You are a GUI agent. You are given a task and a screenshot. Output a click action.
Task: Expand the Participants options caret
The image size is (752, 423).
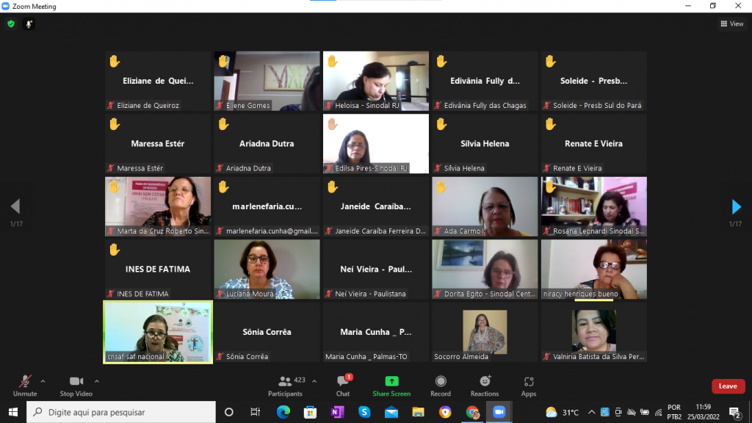pyautogui.click(x=314, y=381)
